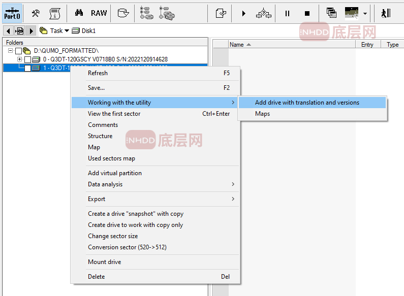Expand the drive 0 Q3DT-120GSCY tree node

point(20,59)
